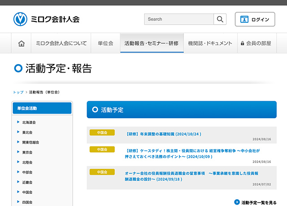
Task: Open the 単位会 menu item
Action: click(x=106, y=43)
